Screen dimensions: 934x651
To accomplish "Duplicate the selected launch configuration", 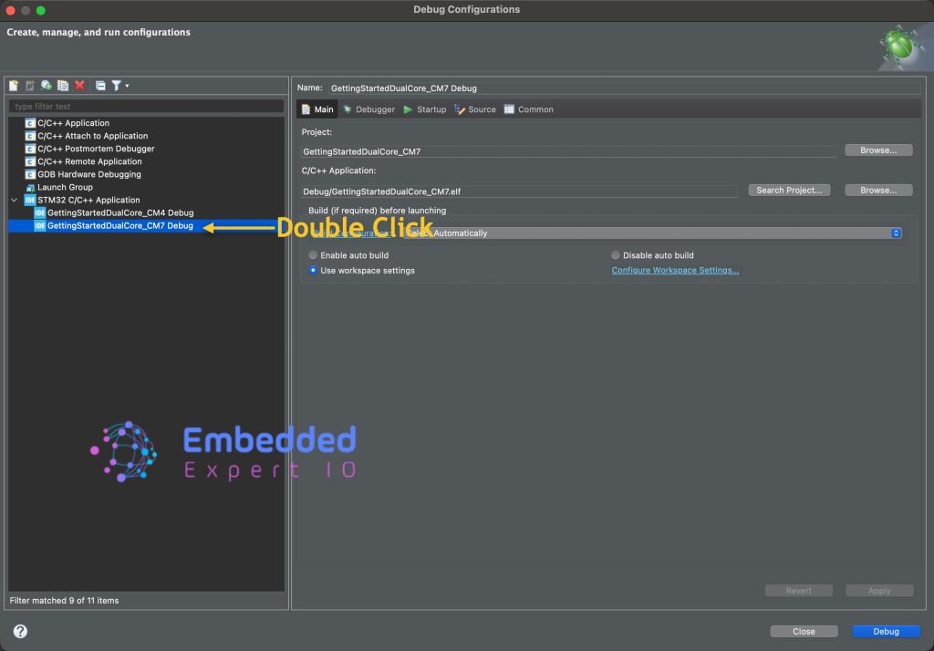I will point(63,86).
